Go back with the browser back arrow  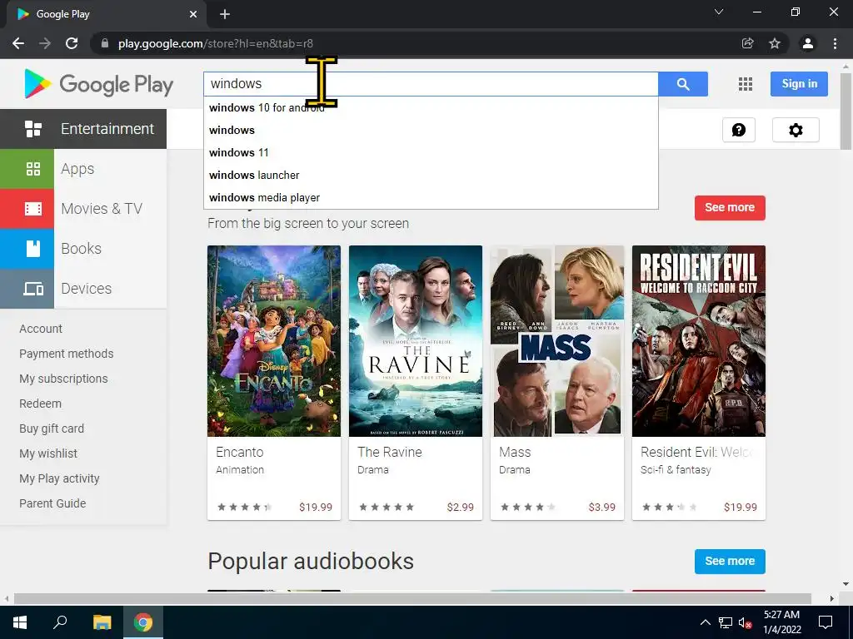pyautogui.click(x=18, y=43)
